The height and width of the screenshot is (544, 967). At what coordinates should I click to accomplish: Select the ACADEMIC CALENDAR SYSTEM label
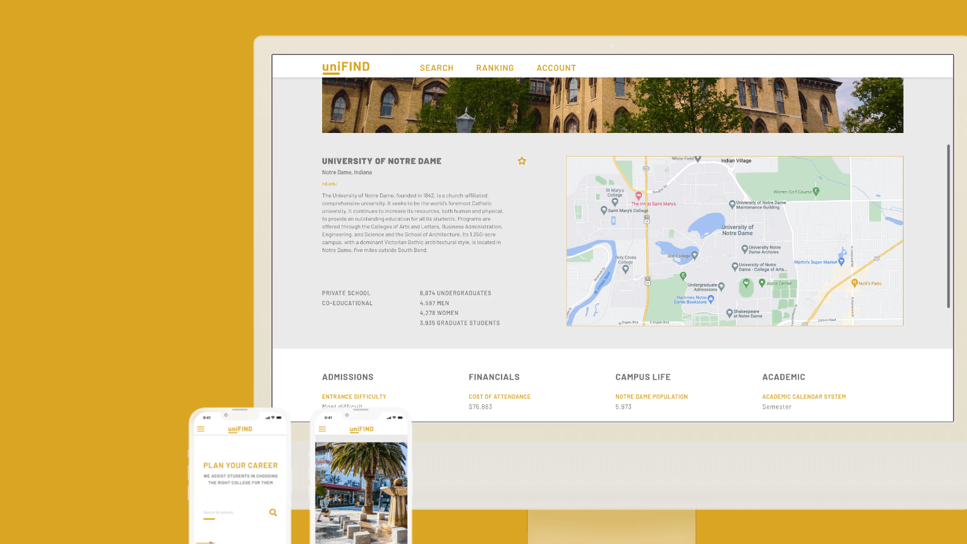pyautogui.click(x=804, y=397)
